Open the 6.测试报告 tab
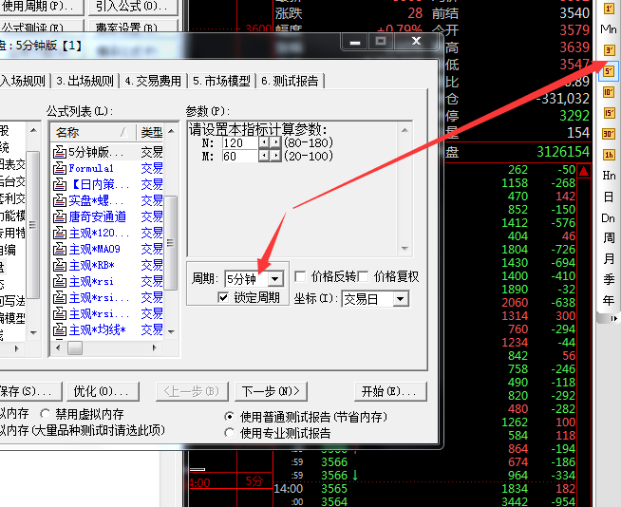The image size is (621, 507). 291,81
